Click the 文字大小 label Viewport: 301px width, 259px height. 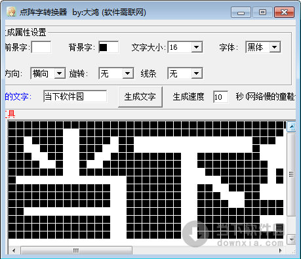click(x=149, y=47)
